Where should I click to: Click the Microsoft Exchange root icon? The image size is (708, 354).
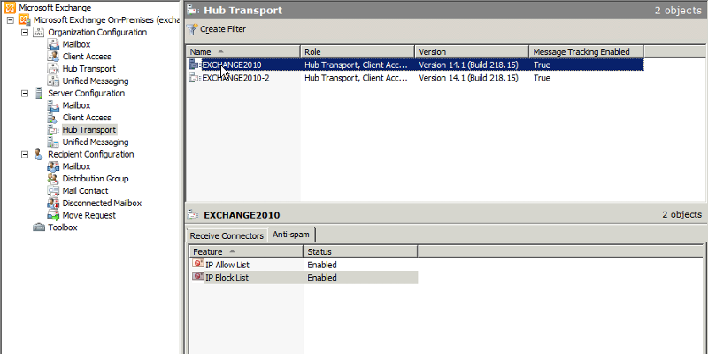tap(10, 8)
